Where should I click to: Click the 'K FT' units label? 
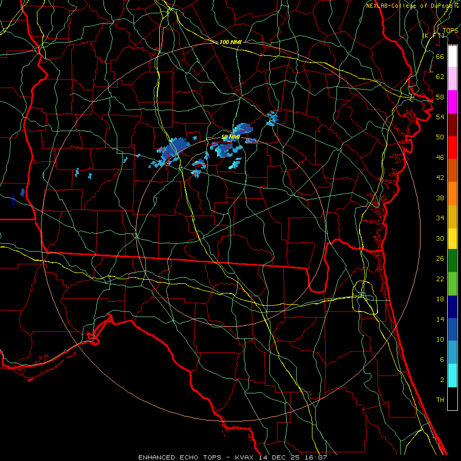coord(433,35)
